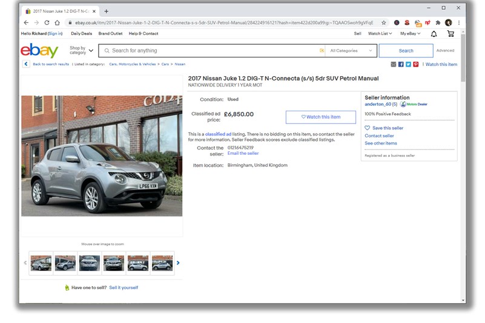Screen dimensions: 485x323
Task: Focus the Search for anything field
Action: point(212,51)
